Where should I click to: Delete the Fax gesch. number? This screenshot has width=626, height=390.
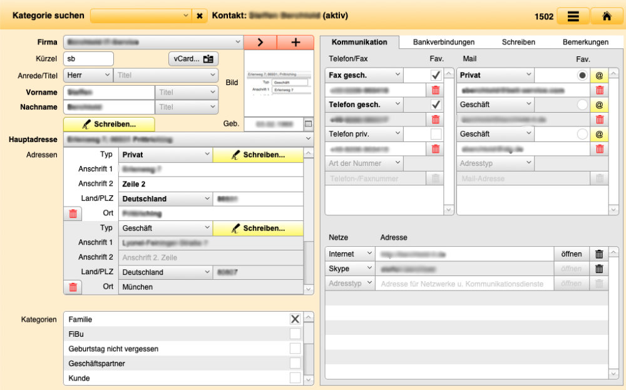click(436, 90)
